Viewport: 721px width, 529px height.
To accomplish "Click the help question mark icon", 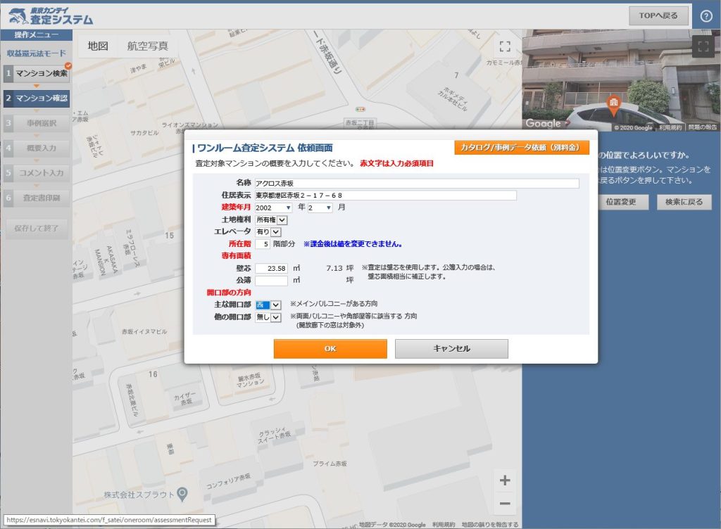I will [x=706, y=16].
